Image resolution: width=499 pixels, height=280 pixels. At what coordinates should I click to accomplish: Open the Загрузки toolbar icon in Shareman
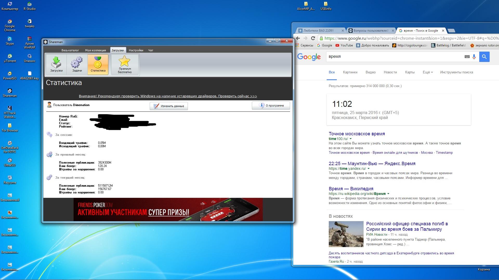click(x=56, y=64)
